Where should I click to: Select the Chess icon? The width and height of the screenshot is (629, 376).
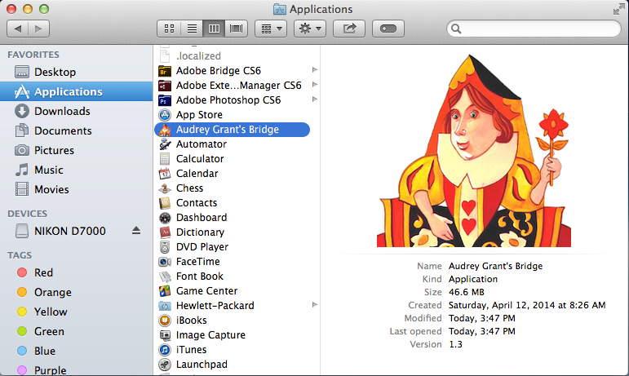[165, 188]
